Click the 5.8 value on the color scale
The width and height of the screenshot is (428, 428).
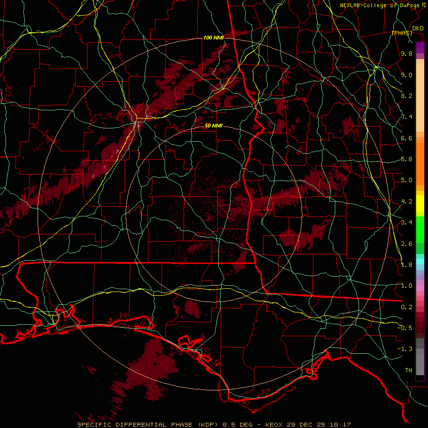click(407, 159)
